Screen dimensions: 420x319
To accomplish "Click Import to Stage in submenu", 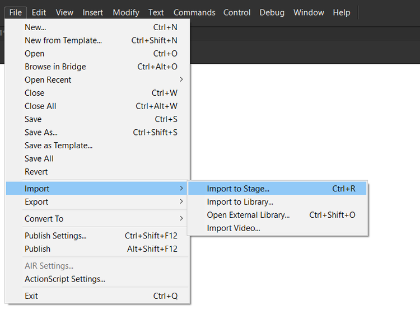I will tap(238, 189).
